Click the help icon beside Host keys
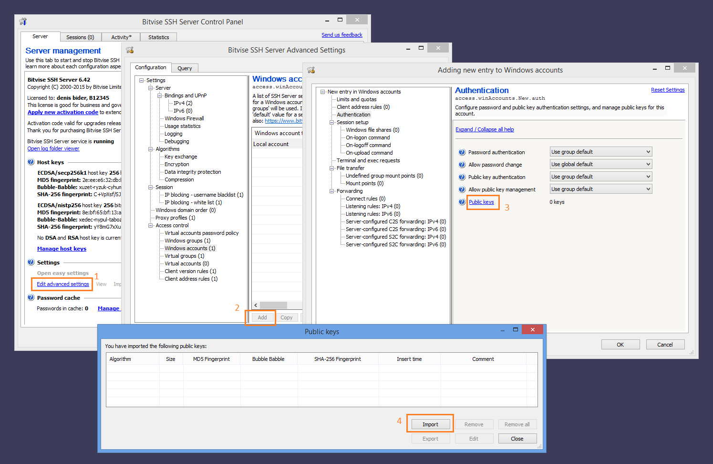Screen dimensions: 713x464 click(31, 162)
